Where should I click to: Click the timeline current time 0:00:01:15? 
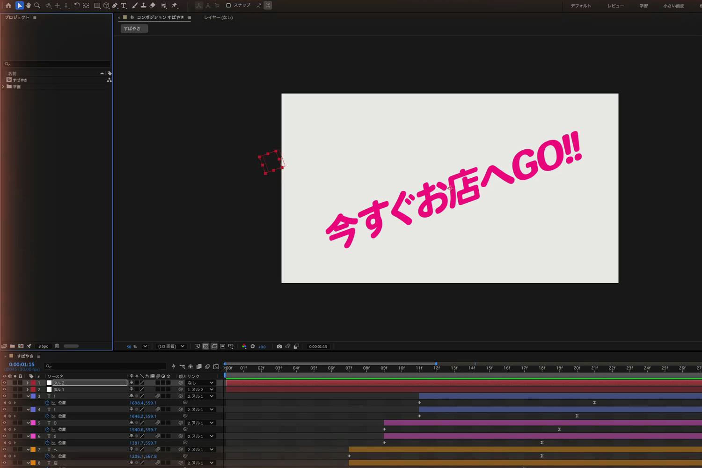[x=22, y=364]
